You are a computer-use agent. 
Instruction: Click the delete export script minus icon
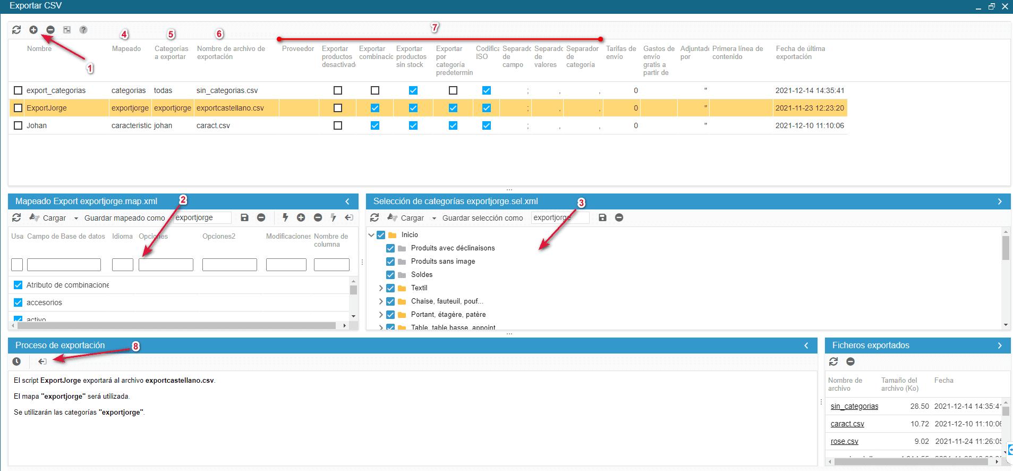[x=50, y=30]
